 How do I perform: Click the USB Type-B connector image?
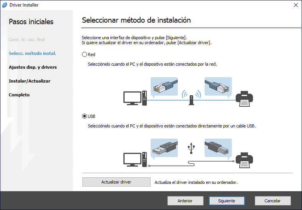(x=218, y=148)
